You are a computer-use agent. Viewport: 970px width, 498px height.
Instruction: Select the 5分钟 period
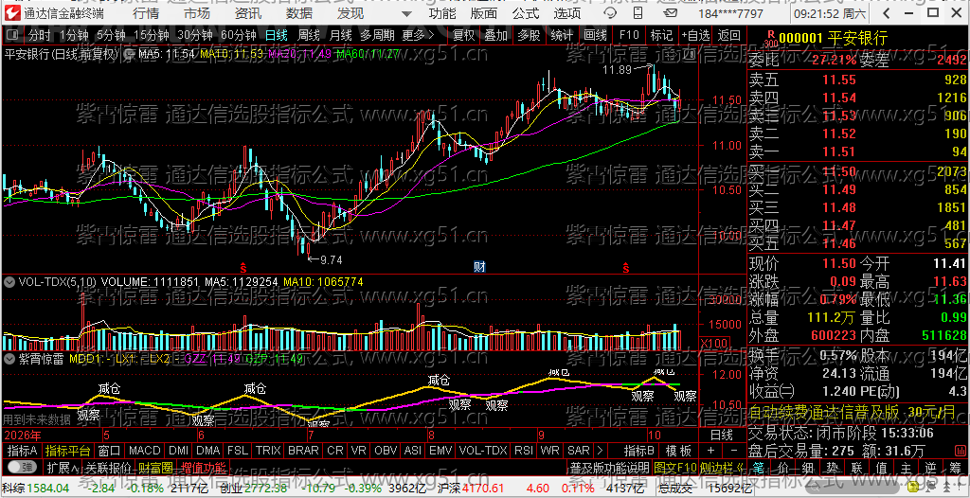tap(110, 35)
